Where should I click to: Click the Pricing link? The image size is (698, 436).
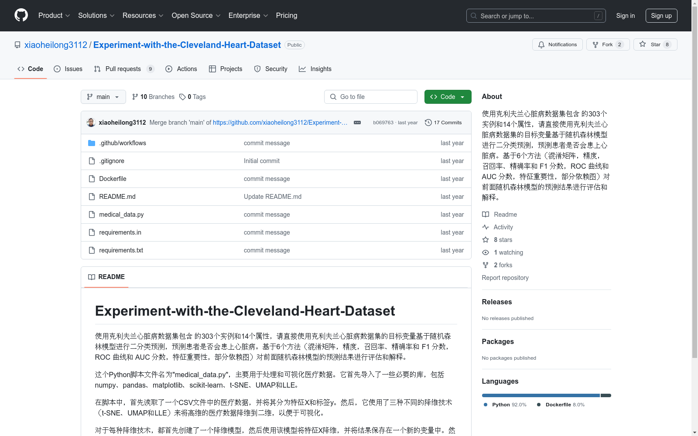(287, 15)
